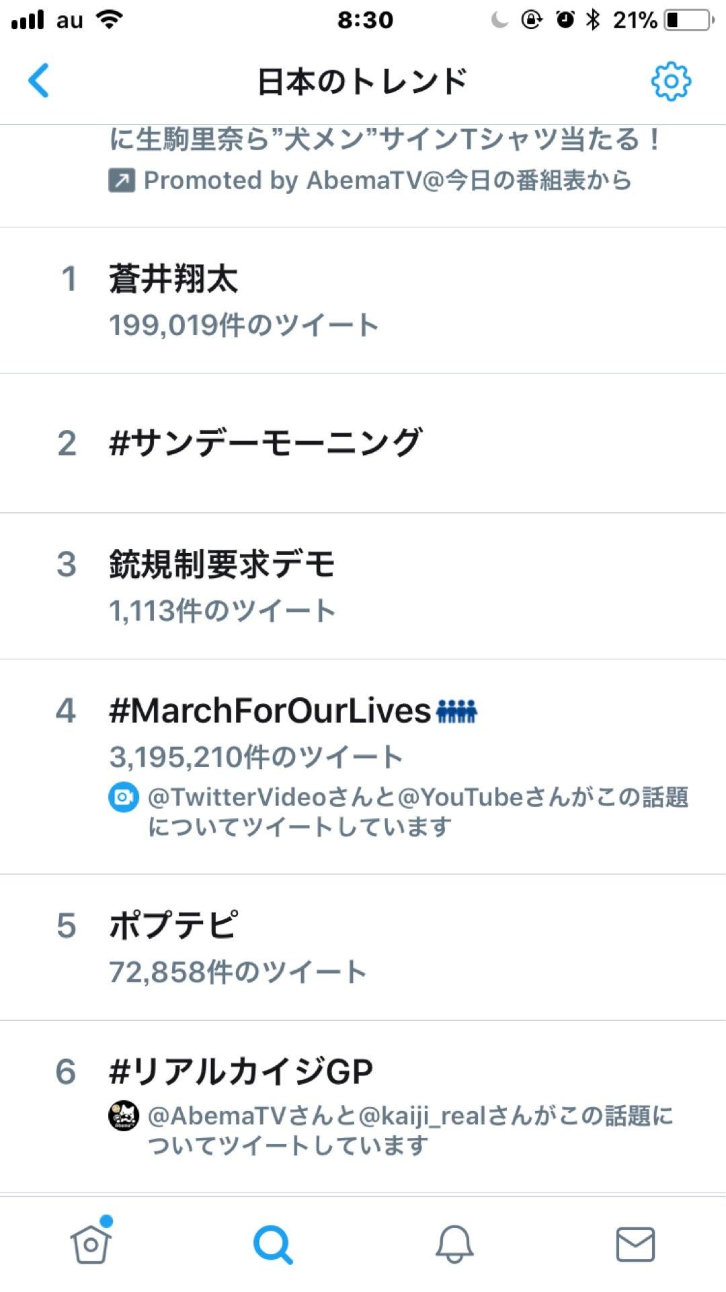The image size is (726, 1292).
Task: Open the #リアルカイジGP trend
Action: [241, 1071]
